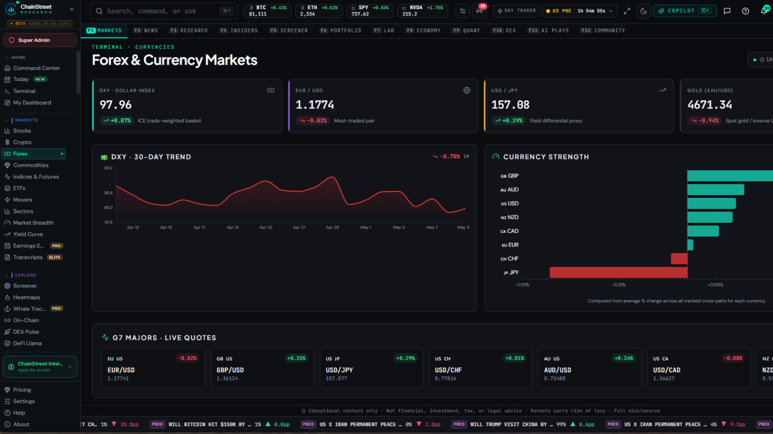This screenshot has width=773, height=434.
Task: Open the GBP/USD live quote card
Action: click(262, 368)
